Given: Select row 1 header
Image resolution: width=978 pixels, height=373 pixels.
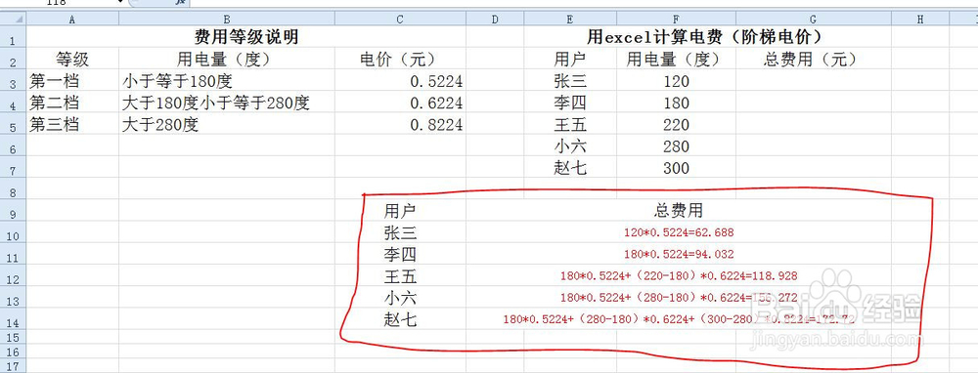Looking at the screenshot, I should pos(13,37).
